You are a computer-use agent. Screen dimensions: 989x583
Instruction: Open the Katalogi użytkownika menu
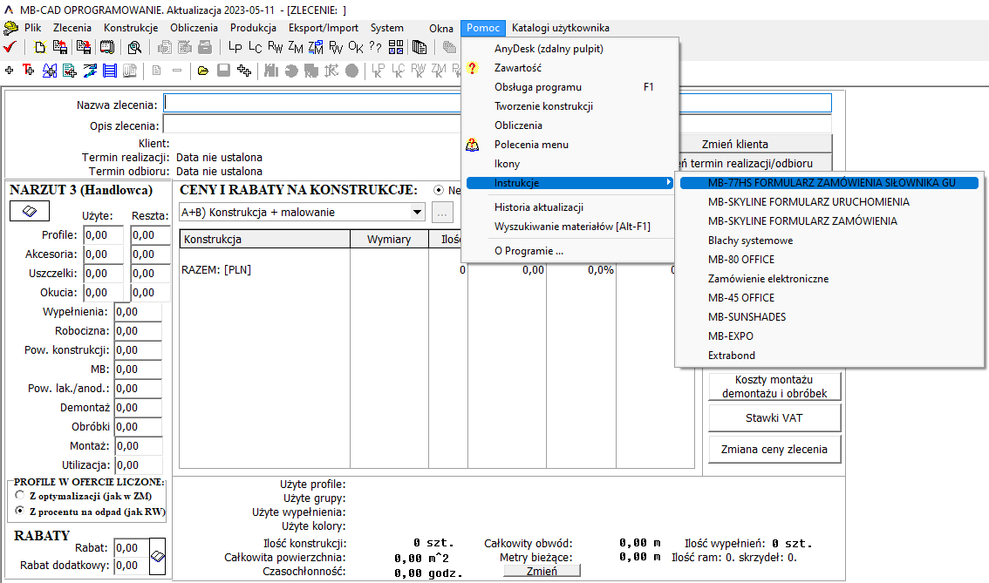(x=560, y=28)
